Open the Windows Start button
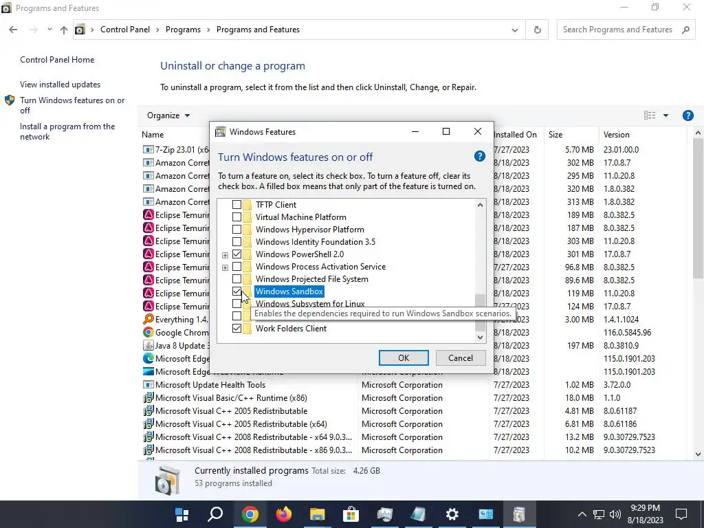The width and height of the screenshot is (704, 528). (x=181, y=514)
